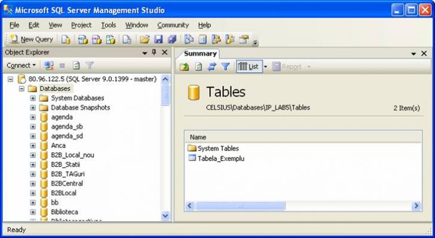The height and width of the screenshot is (238, 435).
Task: Expand the agenda database node
Action: pyautogui.click(x=33, y=117)
